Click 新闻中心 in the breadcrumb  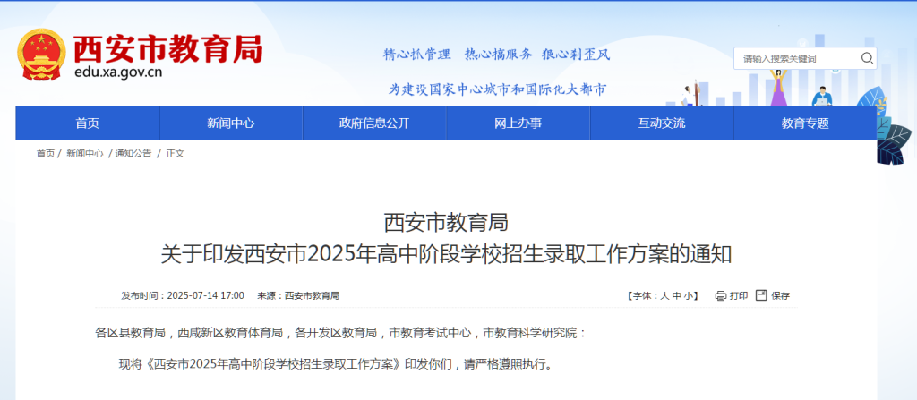(84, 154)
